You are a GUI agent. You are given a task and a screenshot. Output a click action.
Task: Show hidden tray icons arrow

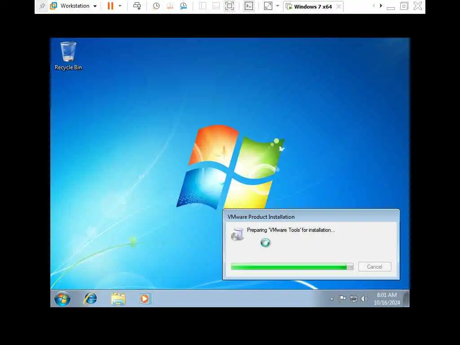click(x=332, y=299)
